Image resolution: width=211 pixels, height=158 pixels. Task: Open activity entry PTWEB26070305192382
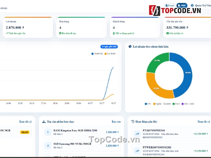tap(170, 151)
